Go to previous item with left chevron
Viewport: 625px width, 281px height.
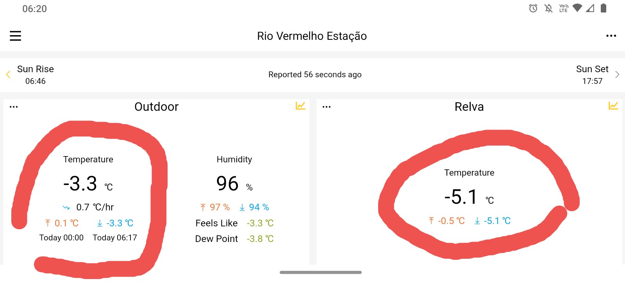8,75
